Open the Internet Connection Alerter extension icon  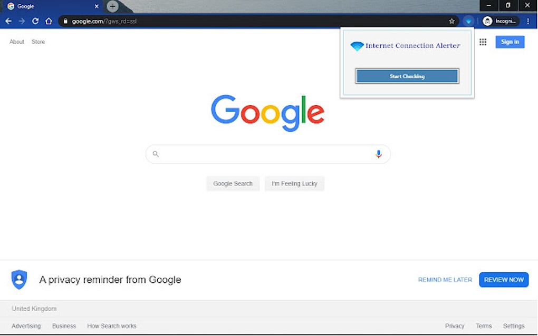(468, 21)
